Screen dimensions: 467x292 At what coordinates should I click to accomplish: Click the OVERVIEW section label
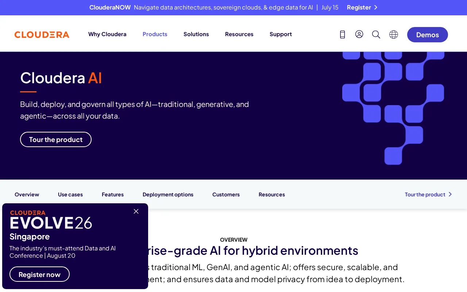(x=234, y=240)
